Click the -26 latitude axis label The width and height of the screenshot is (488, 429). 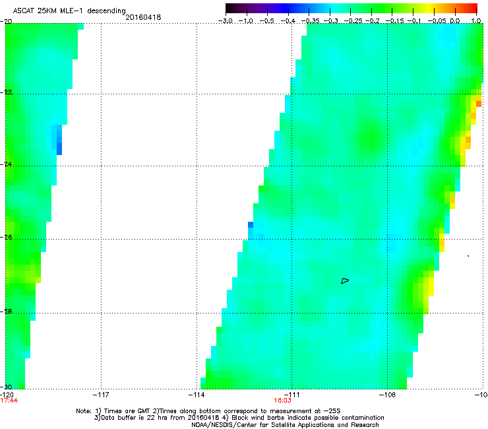tap(6, 237)
